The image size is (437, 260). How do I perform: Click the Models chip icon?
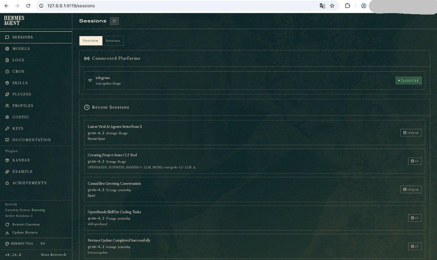(x=7, y=49)
